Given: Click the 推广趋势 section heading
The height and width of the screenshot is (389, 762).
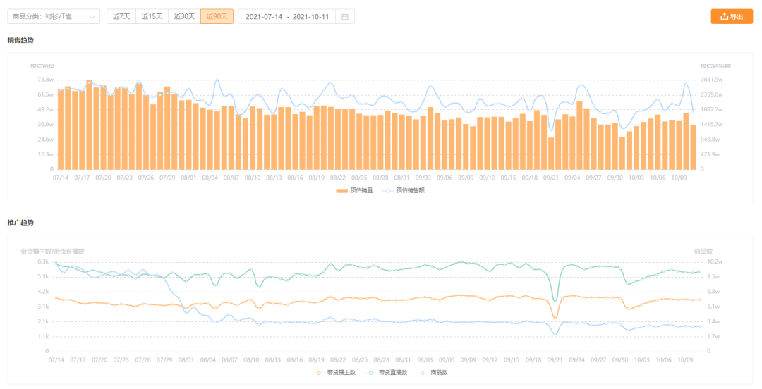Looking at the screenshot, I should tap(20, 223).
